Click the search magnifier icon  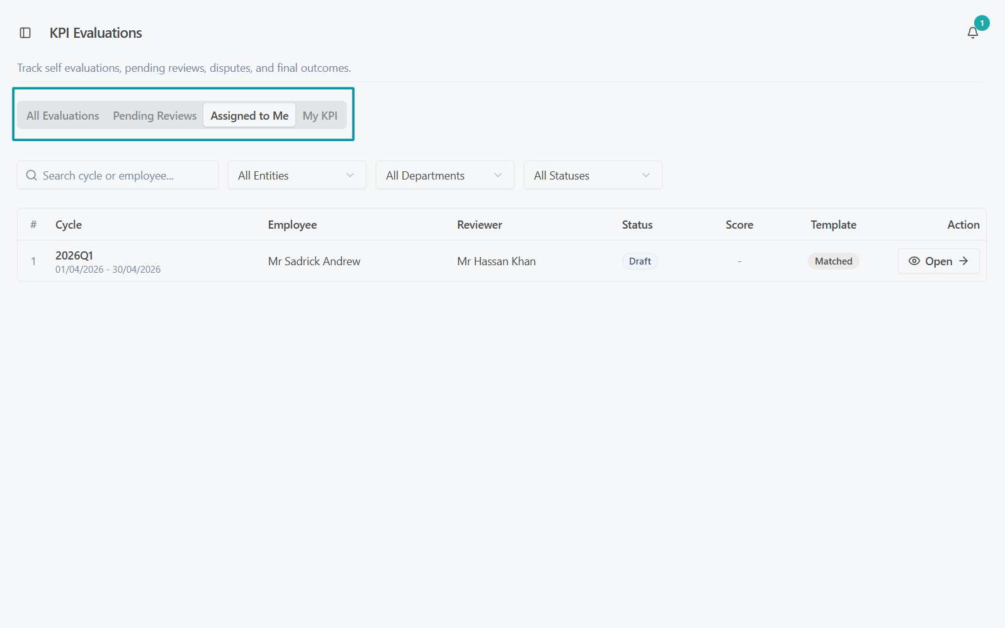pyautogui.click(x=31, y=175)
